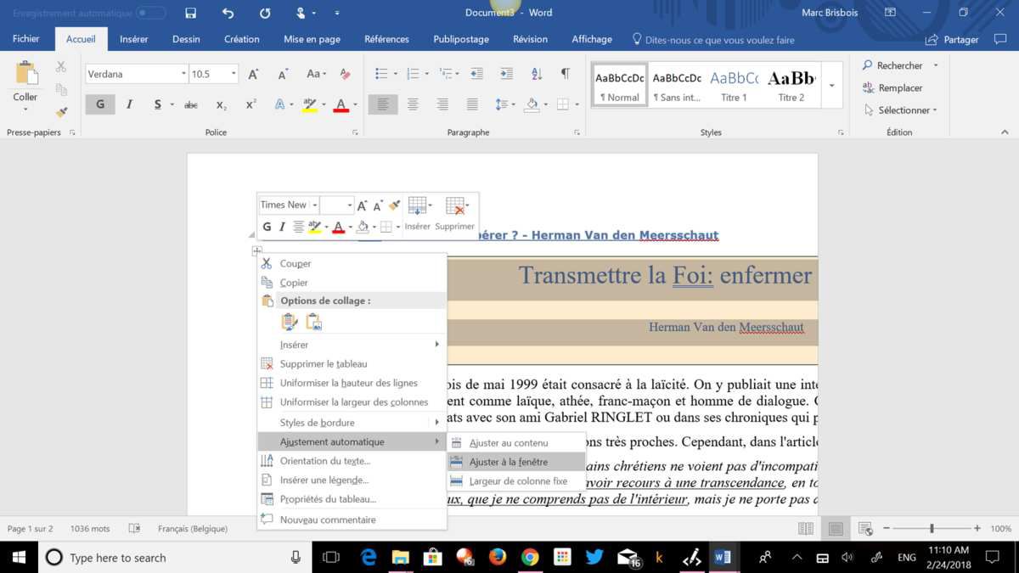The image size is (1019, 573).
Task: Click Remplacer in the Édition group
Action: [892, 87]
